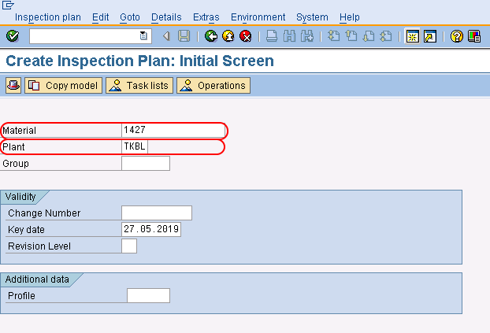Click the green Back arrow icon
The height and width of the screenshot is (333, 490).
(211, 36)
